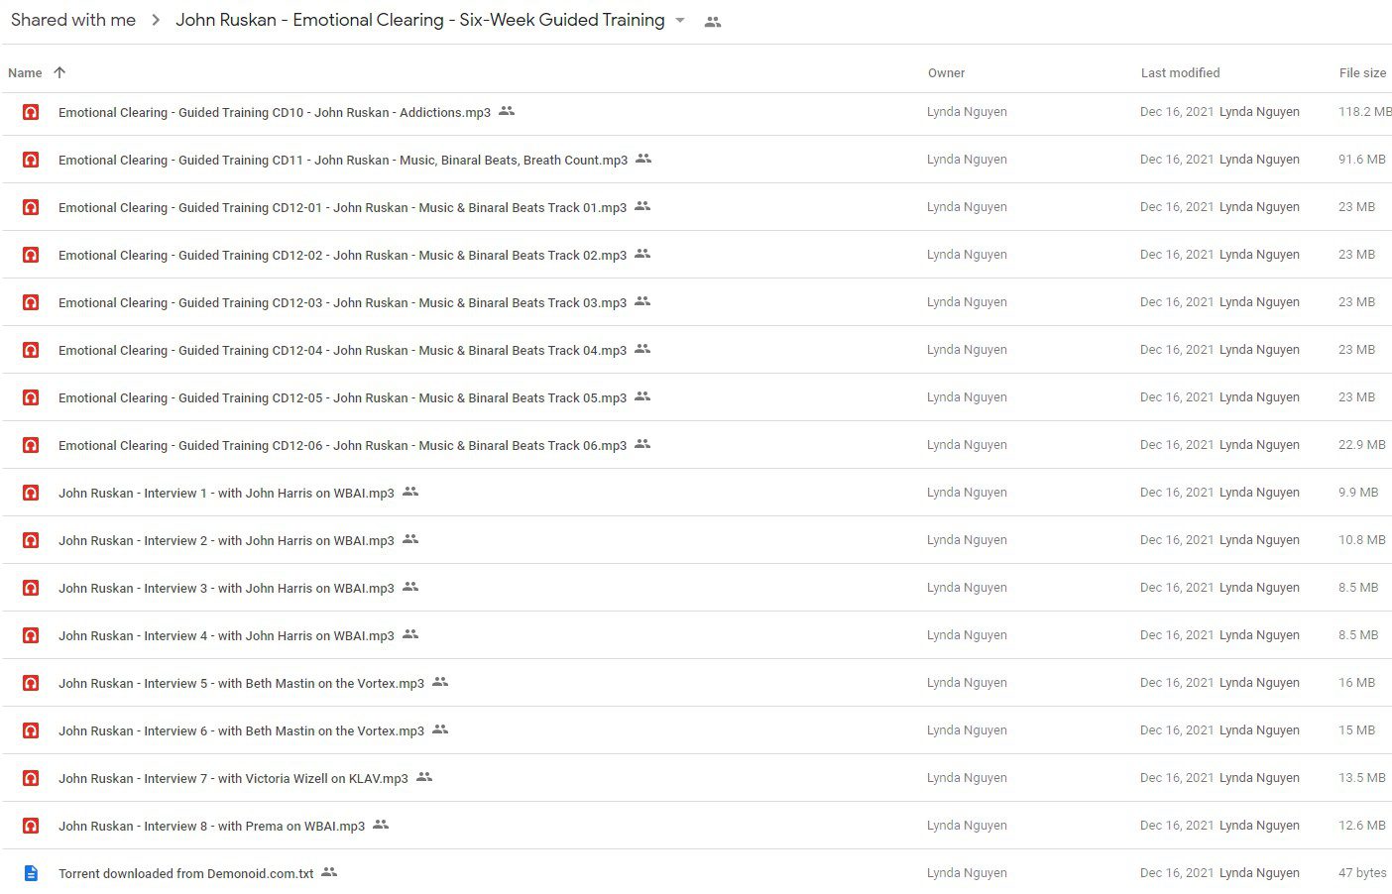Screen dimensions: 1392x894
Task: Click shared icon beside Interview 7 with Victoria Wizell
Action: coord(424,777)
